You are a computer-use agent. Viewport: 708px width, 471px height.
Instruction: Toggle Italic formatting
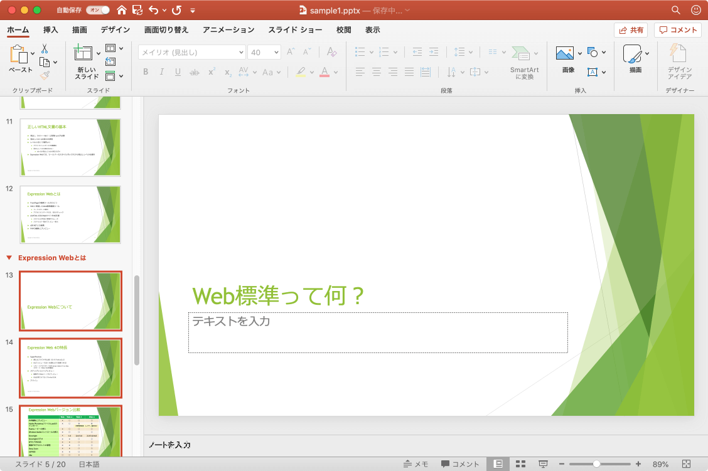(162, 71)
